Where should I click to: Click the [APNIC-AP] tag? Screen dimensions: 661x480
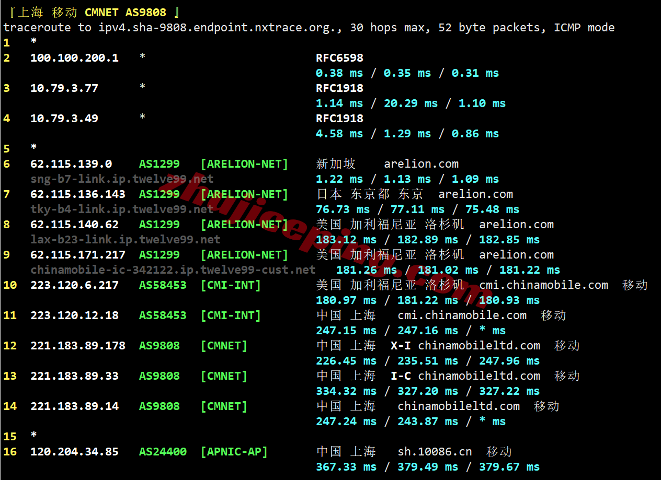[x=234, y=452]
